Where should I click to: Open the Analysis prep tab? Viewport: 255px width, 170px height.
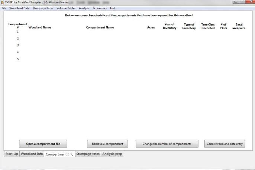click(x=112, y=154)
